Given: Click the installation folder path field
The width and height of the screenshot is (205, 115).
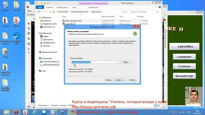Looking at the screenshot, I should [94, 62].
